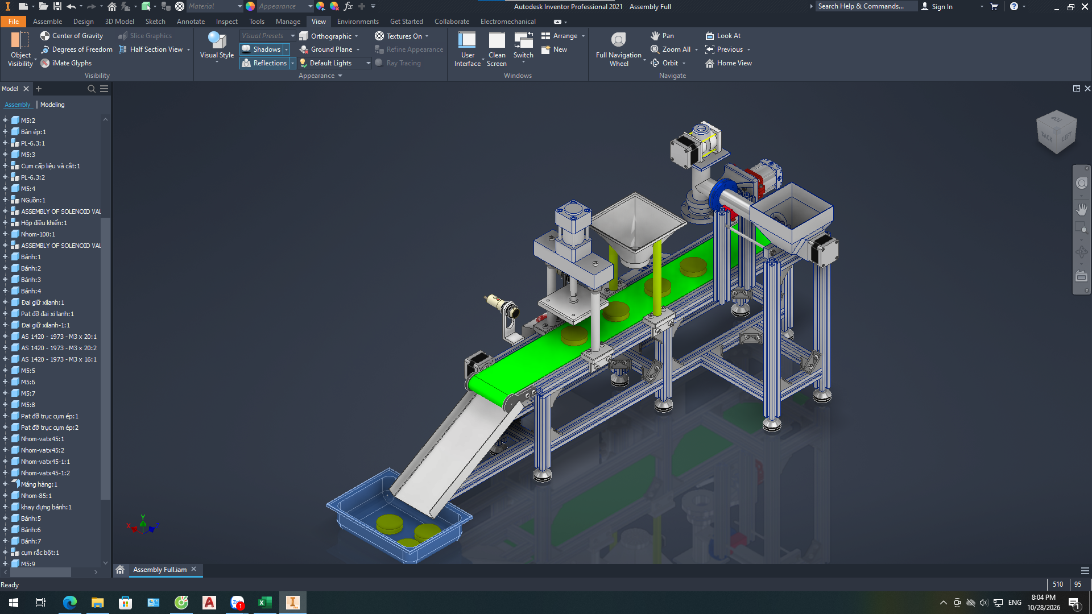
Task: Activate the Pan tool
Action: (662, 36)
